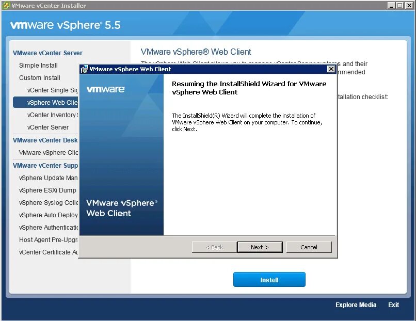Image resolution: width=416 pixels, height=321 pixels.
Task: Select vSphere Authentication Proxy item
Action: [49, 228]
